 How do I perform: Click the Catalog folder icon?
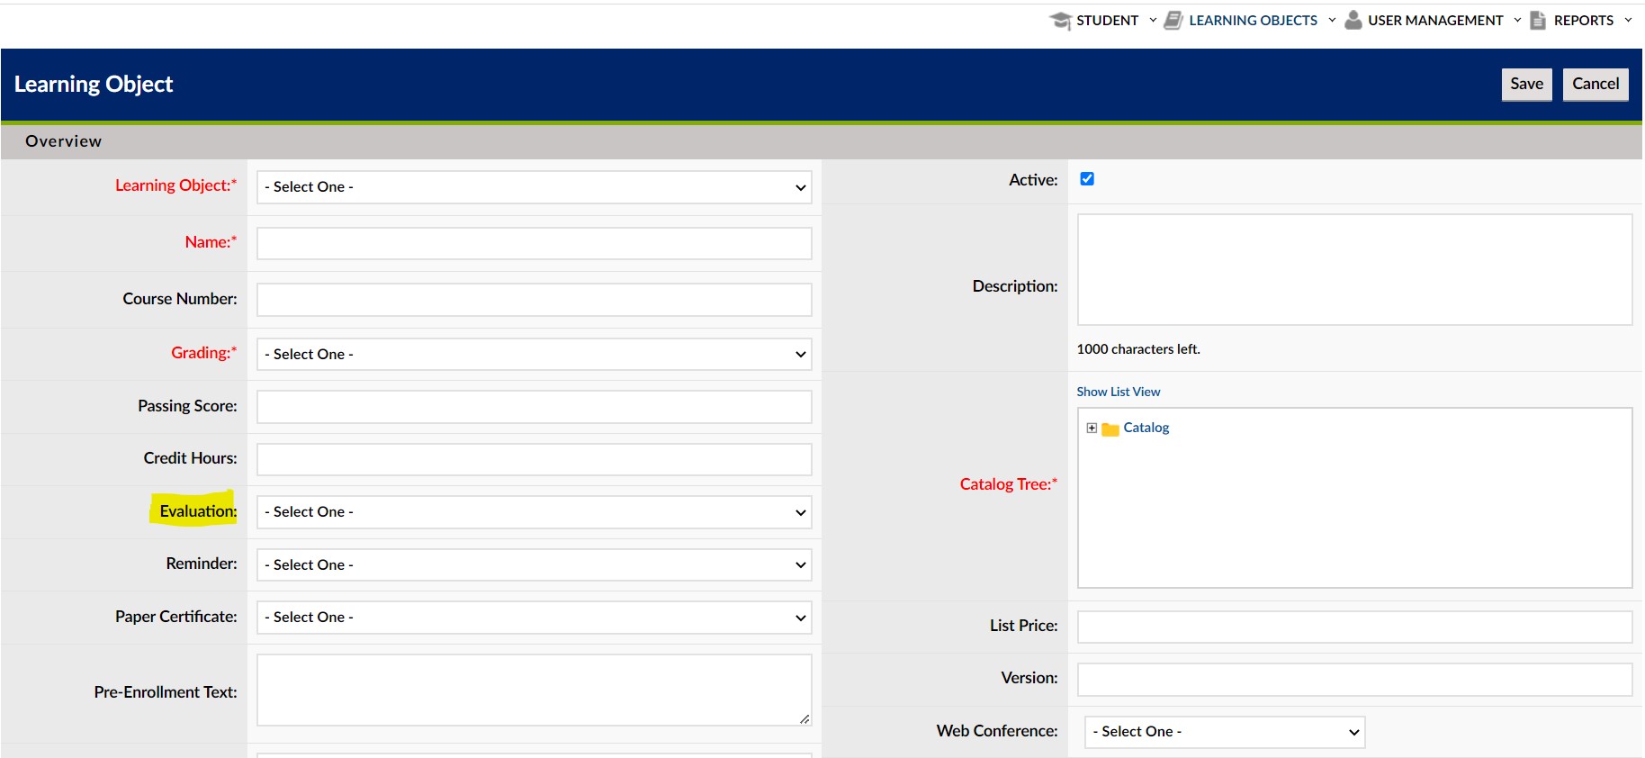tap(1110, 429)
